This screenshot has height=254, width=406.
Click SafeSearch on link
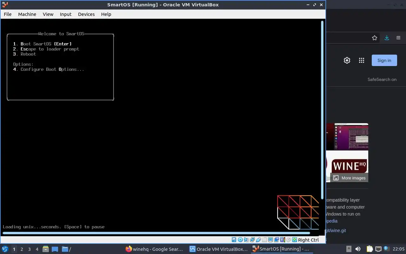(x=382, y=79)
